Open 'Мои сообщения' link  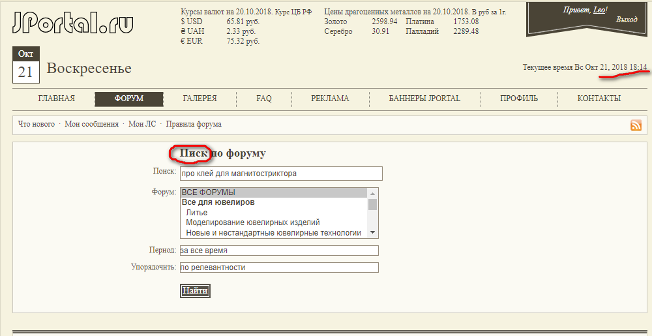(x=91, y=124)
